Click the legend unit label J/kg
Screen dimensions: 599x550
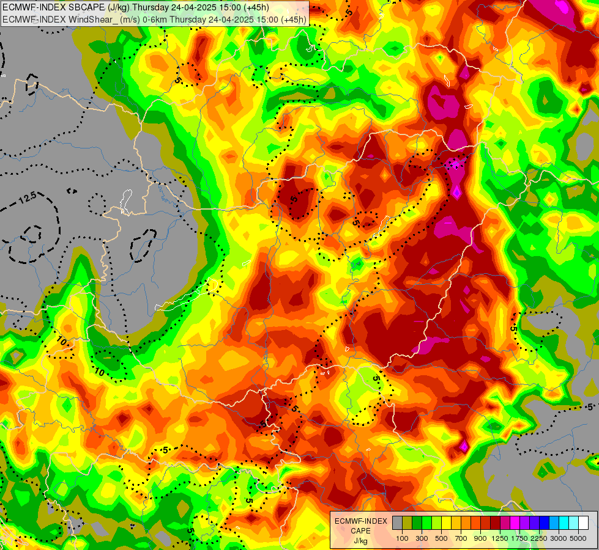click(x=360, y=541)
